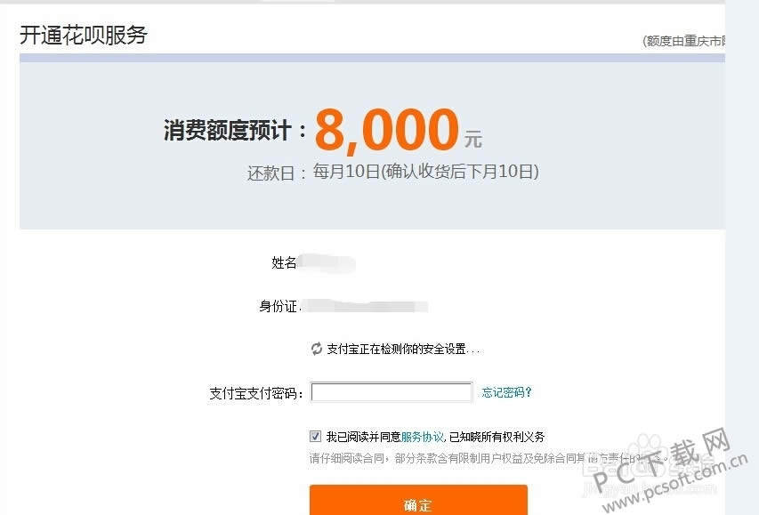This screenshot has width=759, height=515.
Task: Click the 支付宝支付密码 field label
Action: click(256, 393)
